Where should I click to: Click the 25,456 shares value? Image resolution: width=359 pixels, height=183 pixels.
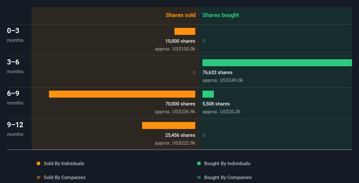point(180,135)
